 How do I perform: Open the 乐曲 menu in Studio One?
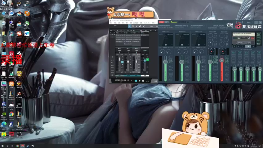click(119, 23)
